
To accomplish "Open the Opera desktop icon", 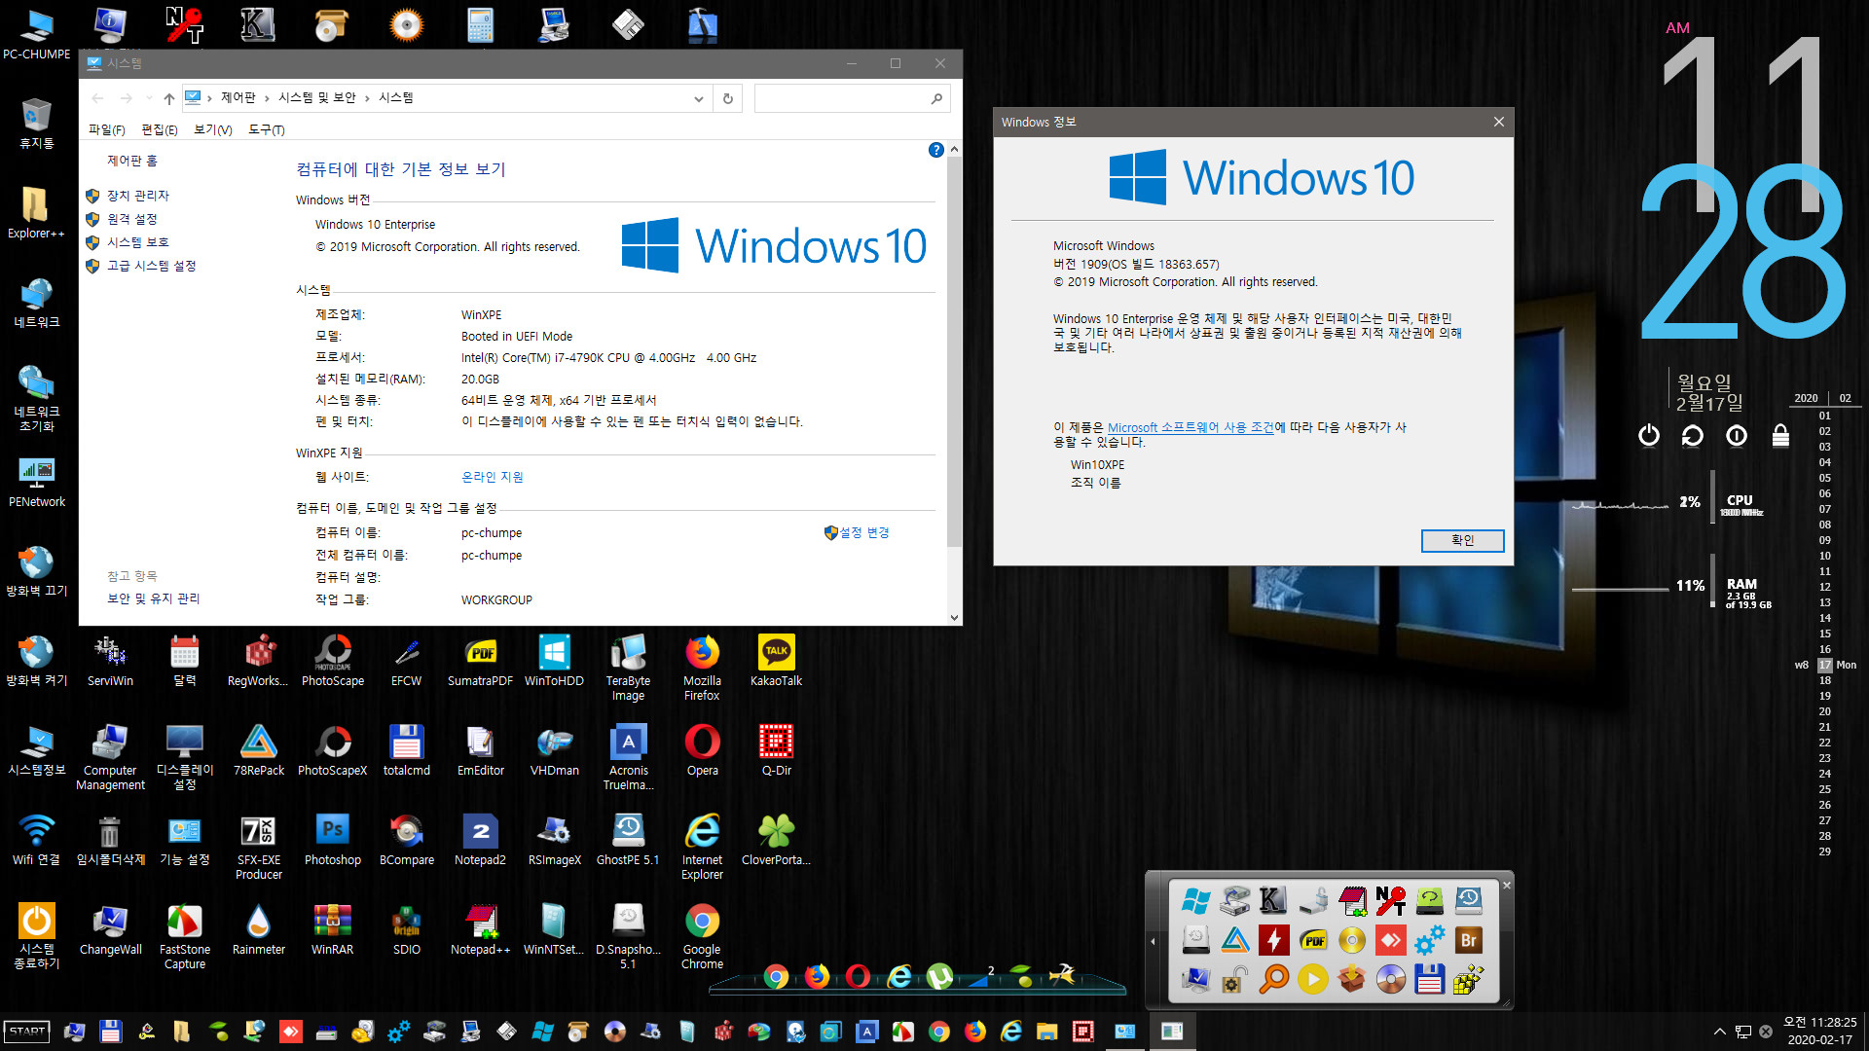I will pos(702,750).
